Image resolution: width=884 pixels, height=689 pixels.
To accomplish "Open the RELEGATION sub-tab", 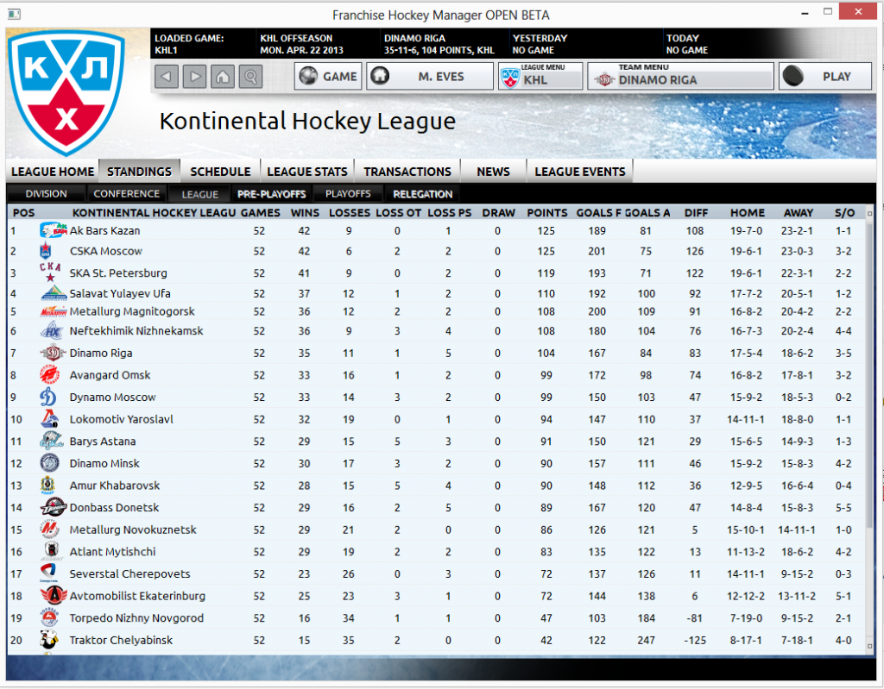I will pyautogui.click(x=422, y=194).
